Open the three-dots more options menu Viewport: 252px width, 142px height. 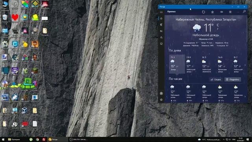(x=238, y=12)
